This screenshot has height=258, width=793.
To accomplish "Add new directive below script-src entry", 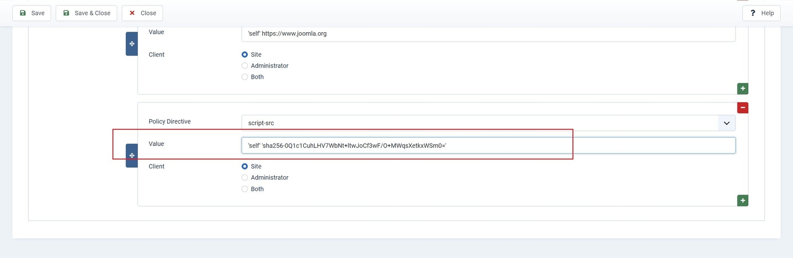I will (x=742, y=201).
